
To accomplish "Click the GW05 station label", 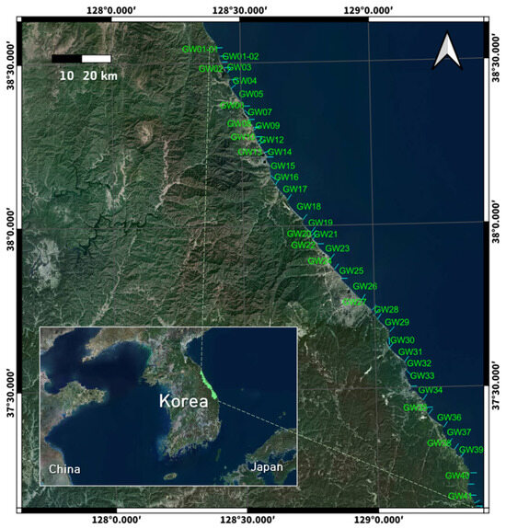I will coord(251,94).
